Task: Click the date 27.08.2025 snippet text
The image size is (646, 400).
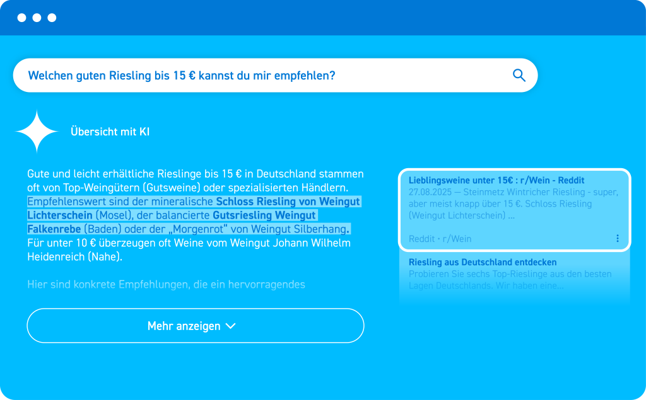Action: pyautogui.click(x=430, y=192)
